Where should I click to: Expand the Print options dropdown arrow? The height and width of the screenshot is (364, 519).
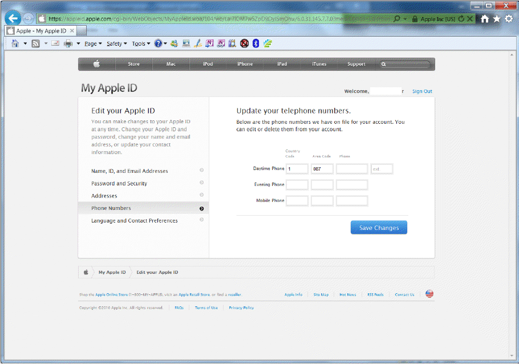click(x=79, y=43)
